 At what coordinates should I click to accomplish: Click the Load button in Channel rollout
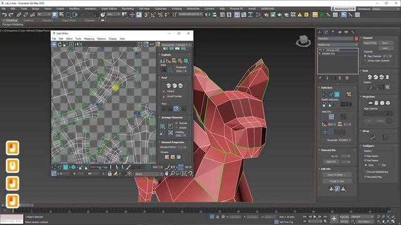click(386, 48)
